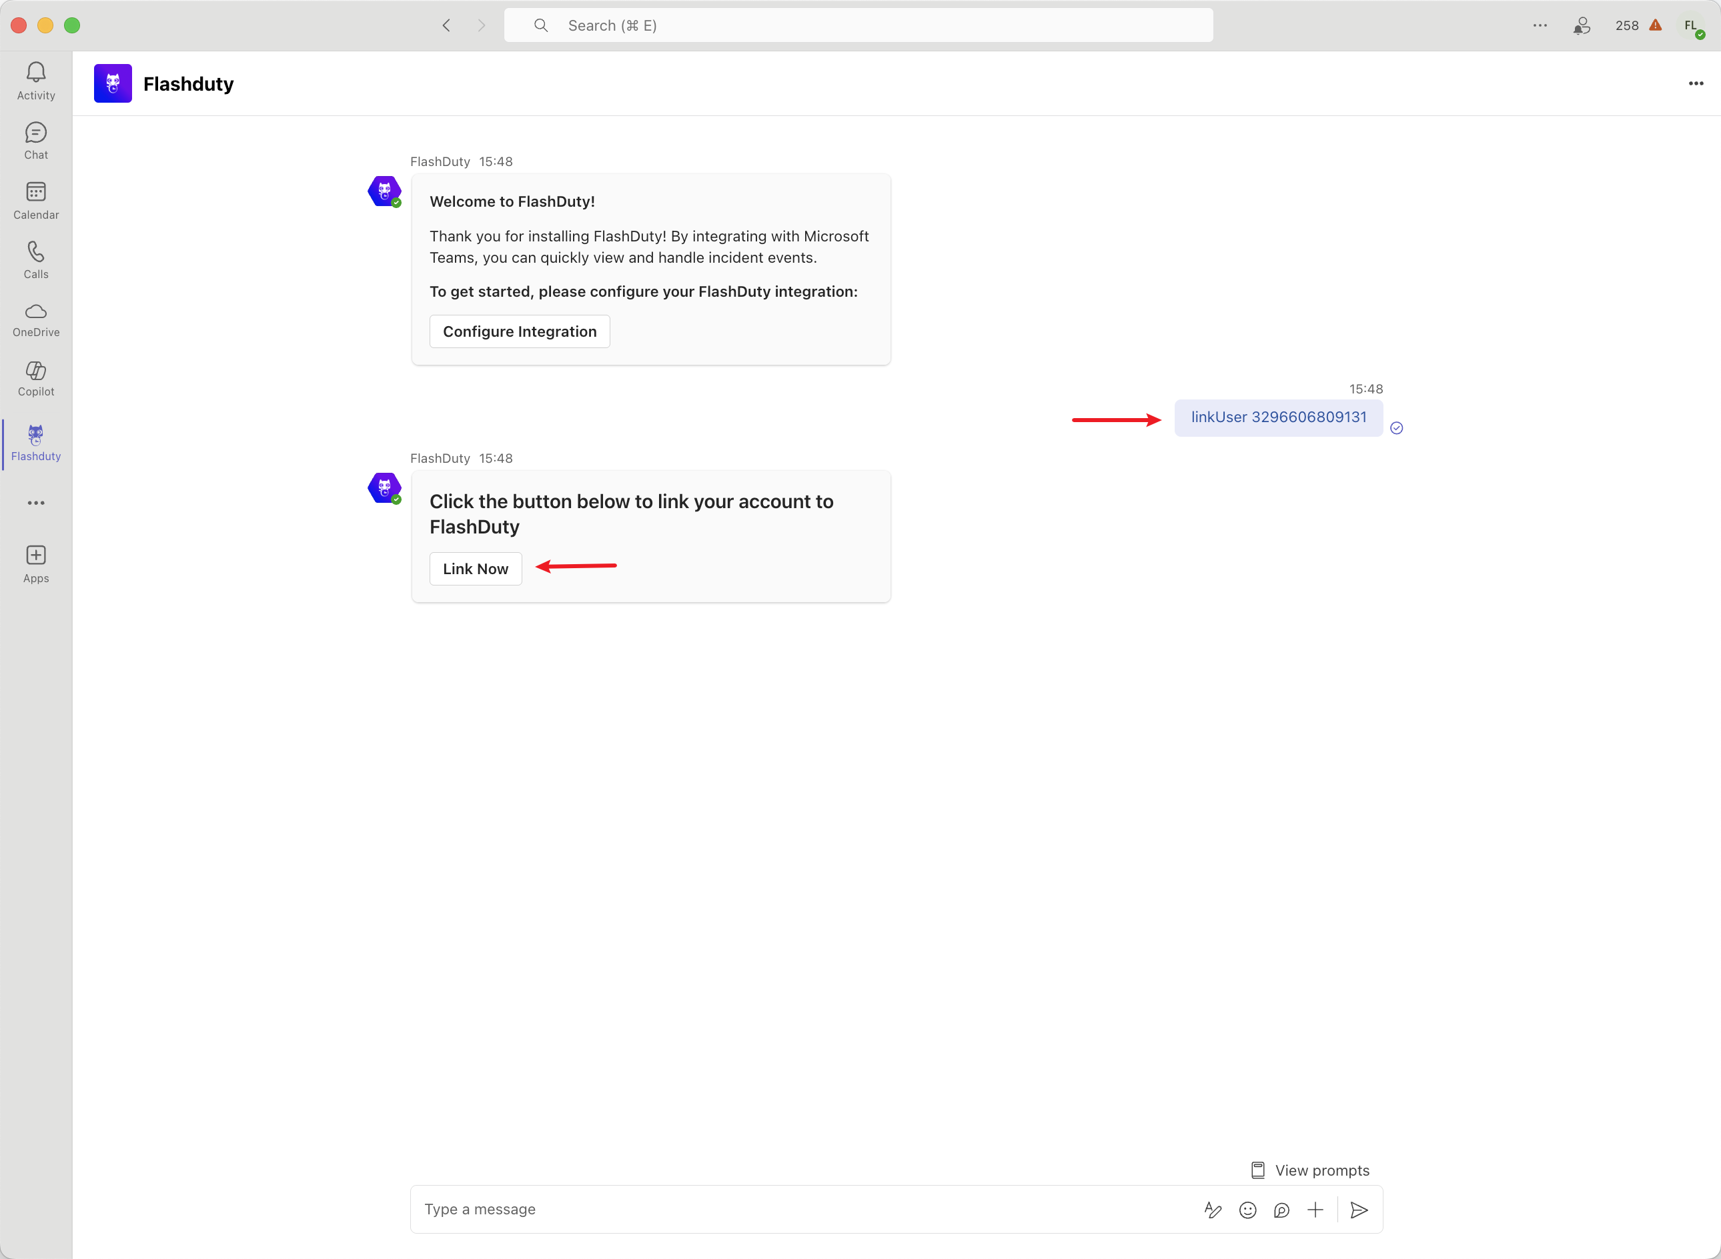Open Flashduty header more options menu
This screenshot has width=1721, height=1259.
[x=1696, y=83]
